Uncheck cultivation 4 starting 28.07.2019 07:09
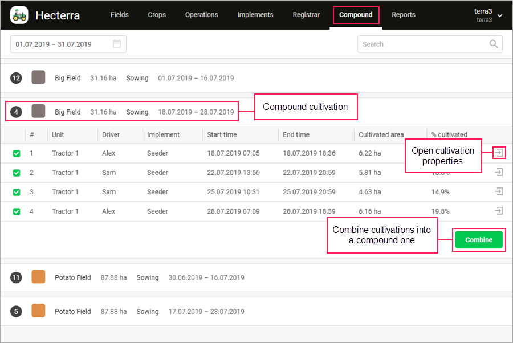The width and height of the screenshot is (513, 343). (17, 211)
